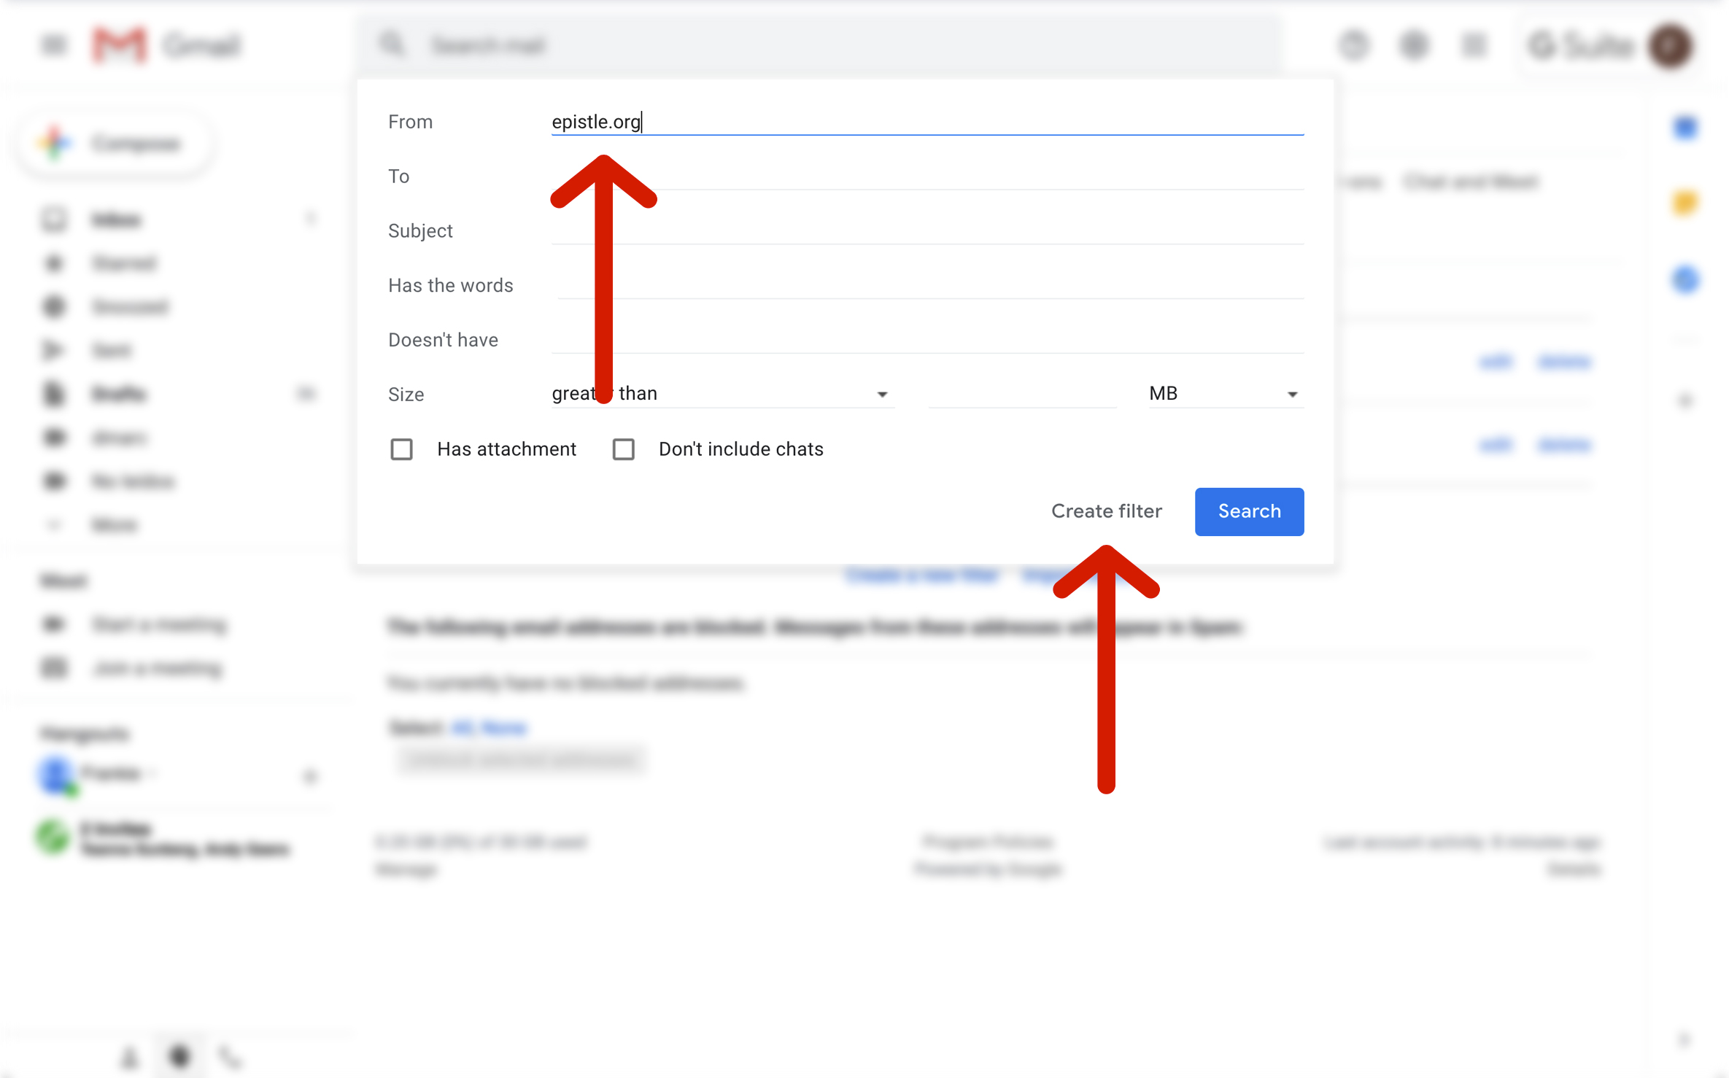The height and width of the screenshot is (1078, 1729).
Task: Click the search magnifier icon
Action: [x=392, y=45]
